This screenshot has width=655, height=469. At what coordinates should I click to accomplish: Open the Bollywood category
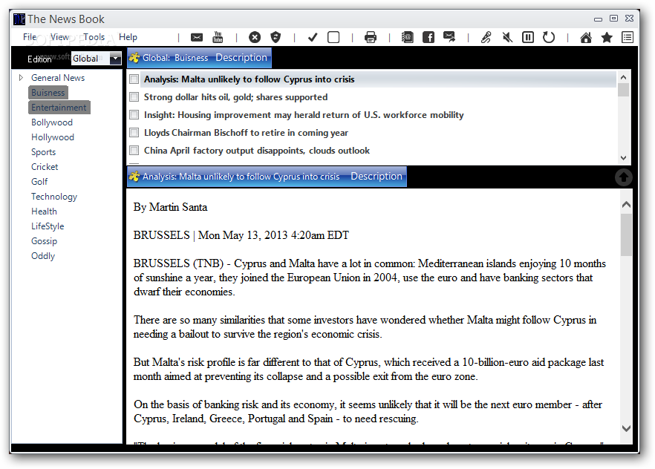52,122
